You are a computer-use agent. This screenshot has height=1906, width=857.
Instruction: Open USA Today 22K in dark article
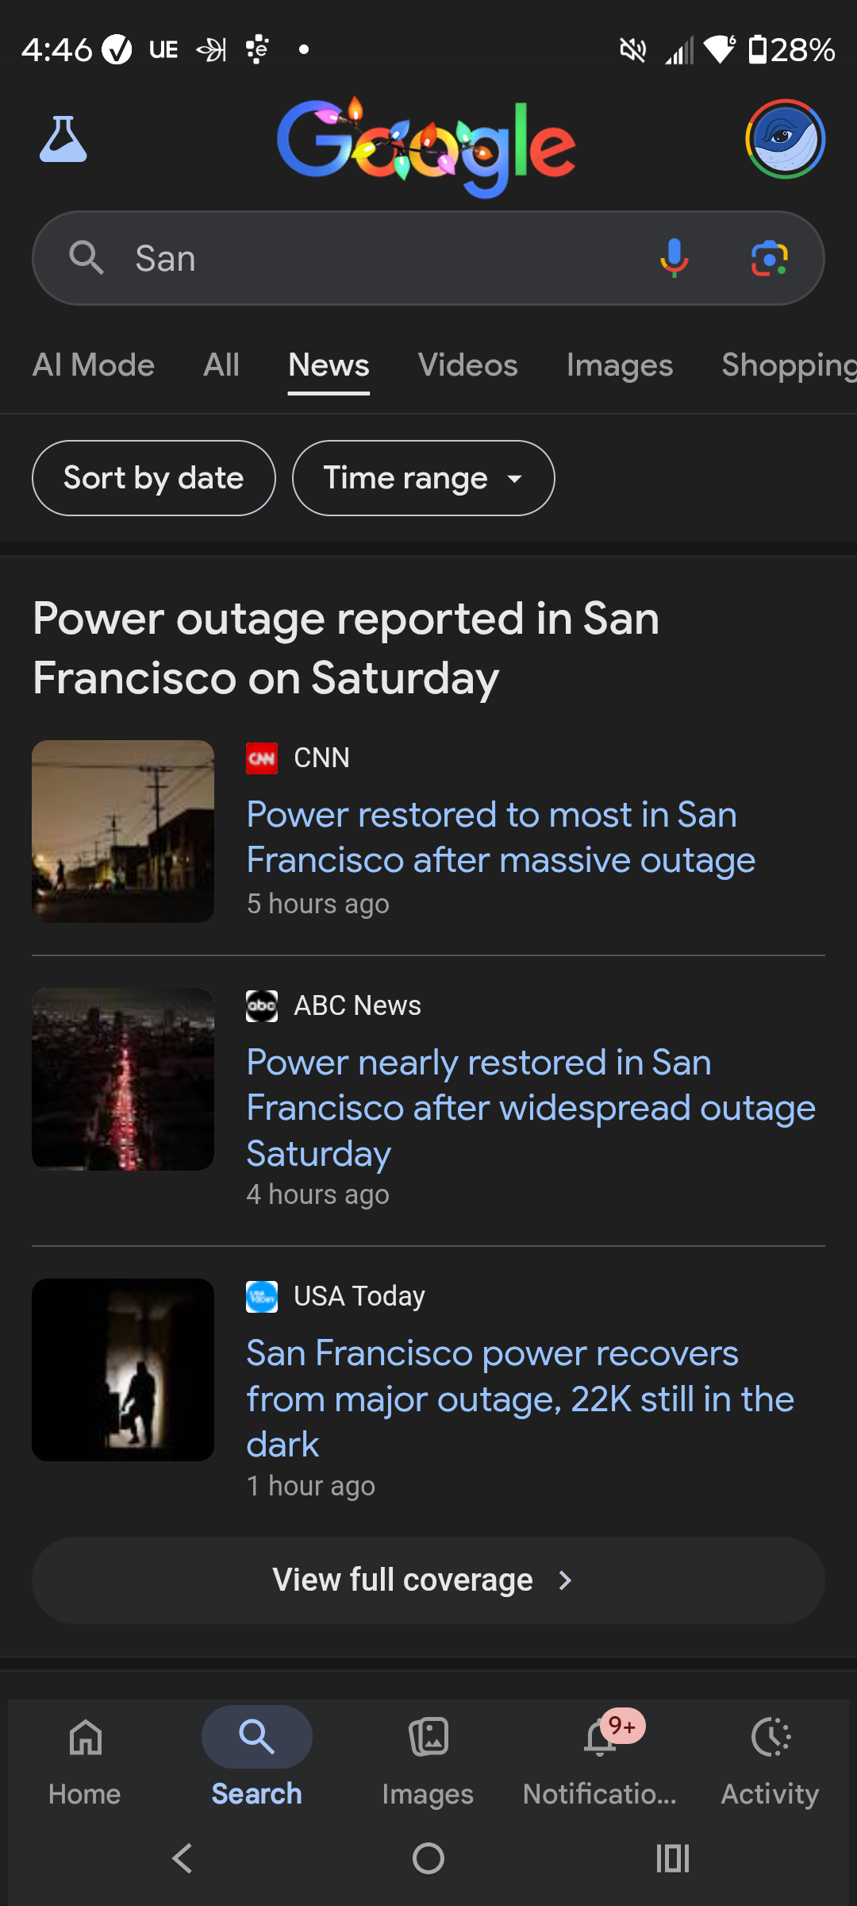(520, 1398)
